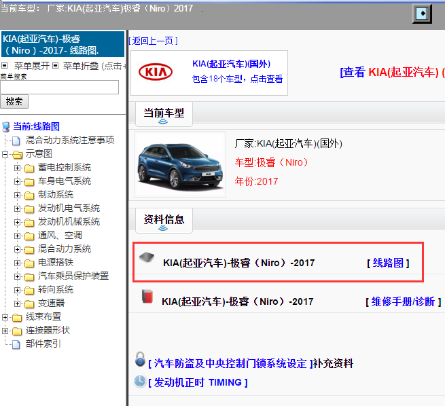Expand the 车身电气系统 tree node

[17, 181]
